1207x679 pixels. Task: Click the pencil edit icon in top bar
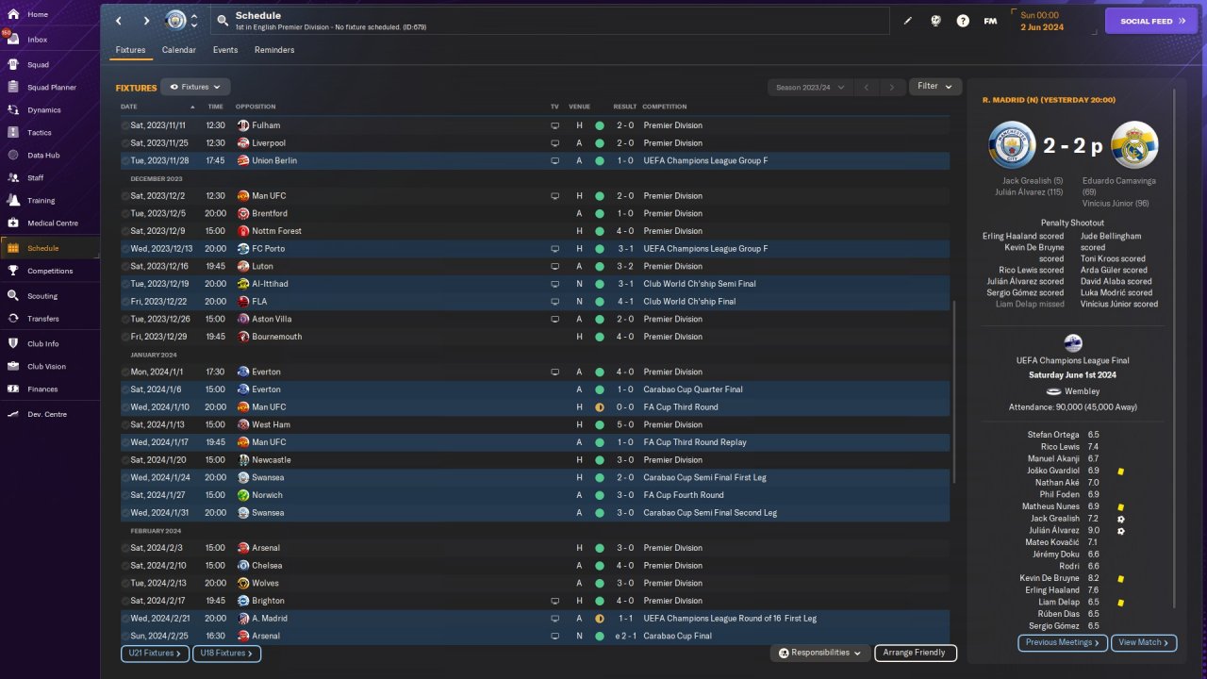click(908, 21)
